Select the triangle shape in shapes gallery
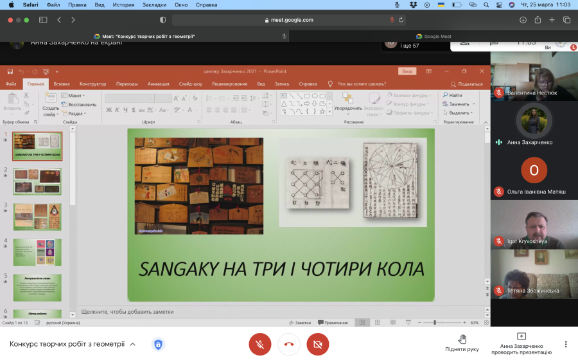Image resolution: width=578 pixels, height=362 pixels. (284, 104)
